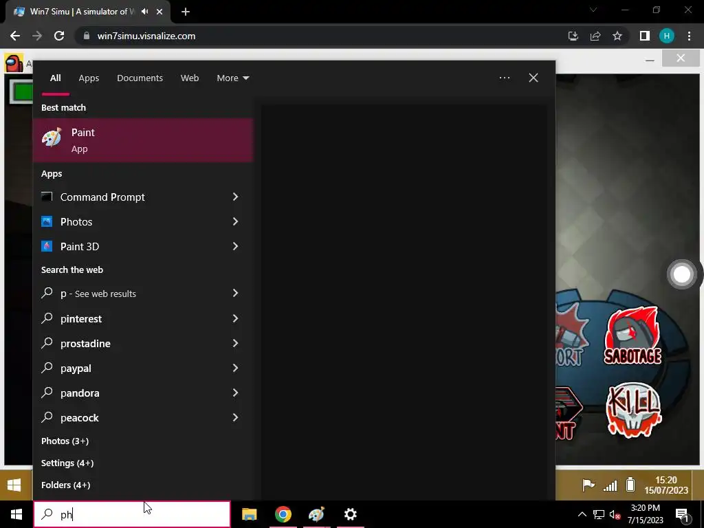The image size is (704, 528).
Task: Expand pinterest web suggestion chevron
Action: click(x=235, y=318)
